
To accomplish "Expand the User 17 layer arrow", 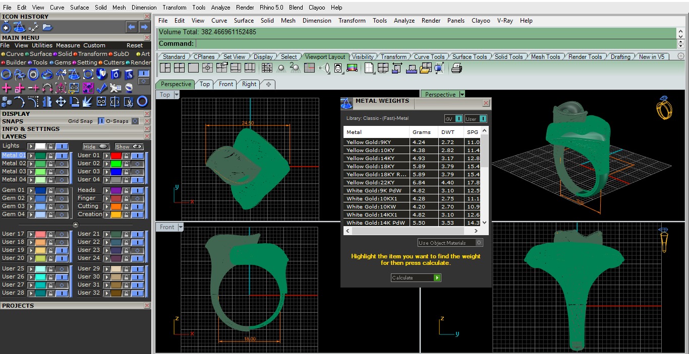I will click(31, 234).
